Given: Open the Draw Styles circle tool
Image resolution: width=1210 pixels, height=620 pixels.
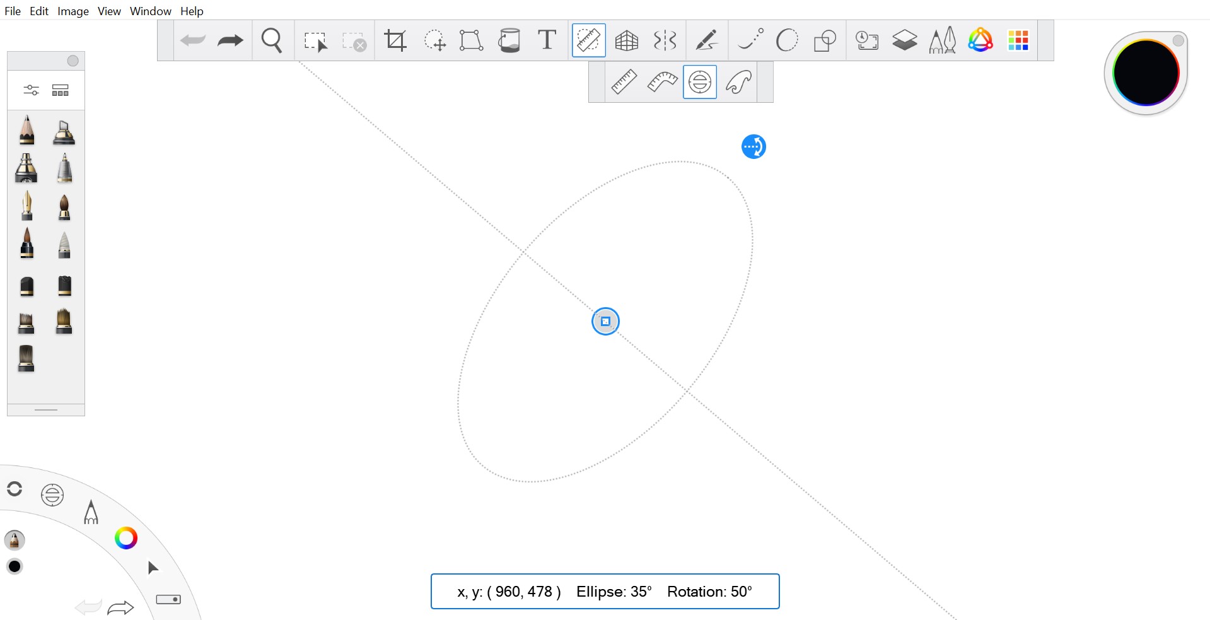Looking at the screenshot, I should point(787,40).
